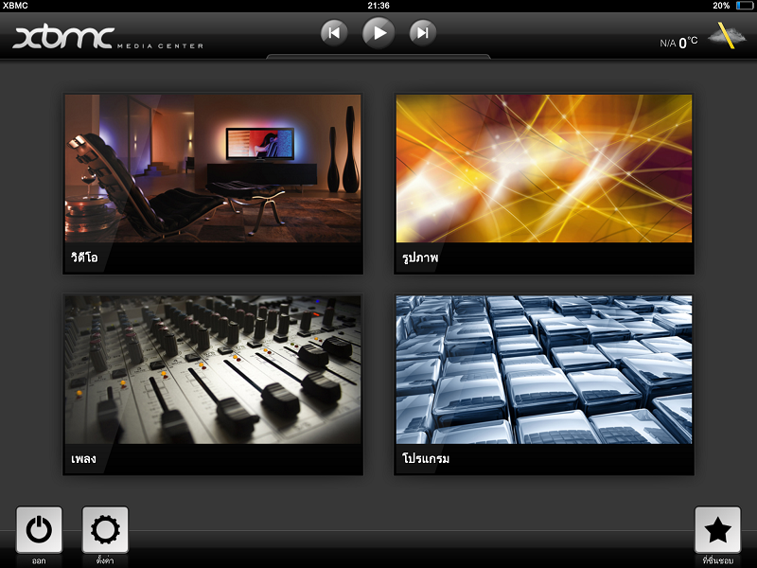Image resolution: width=757 pixels, height=568 pixels.
Task: Click the โปรแกรม label text
Action: point(426,458)
